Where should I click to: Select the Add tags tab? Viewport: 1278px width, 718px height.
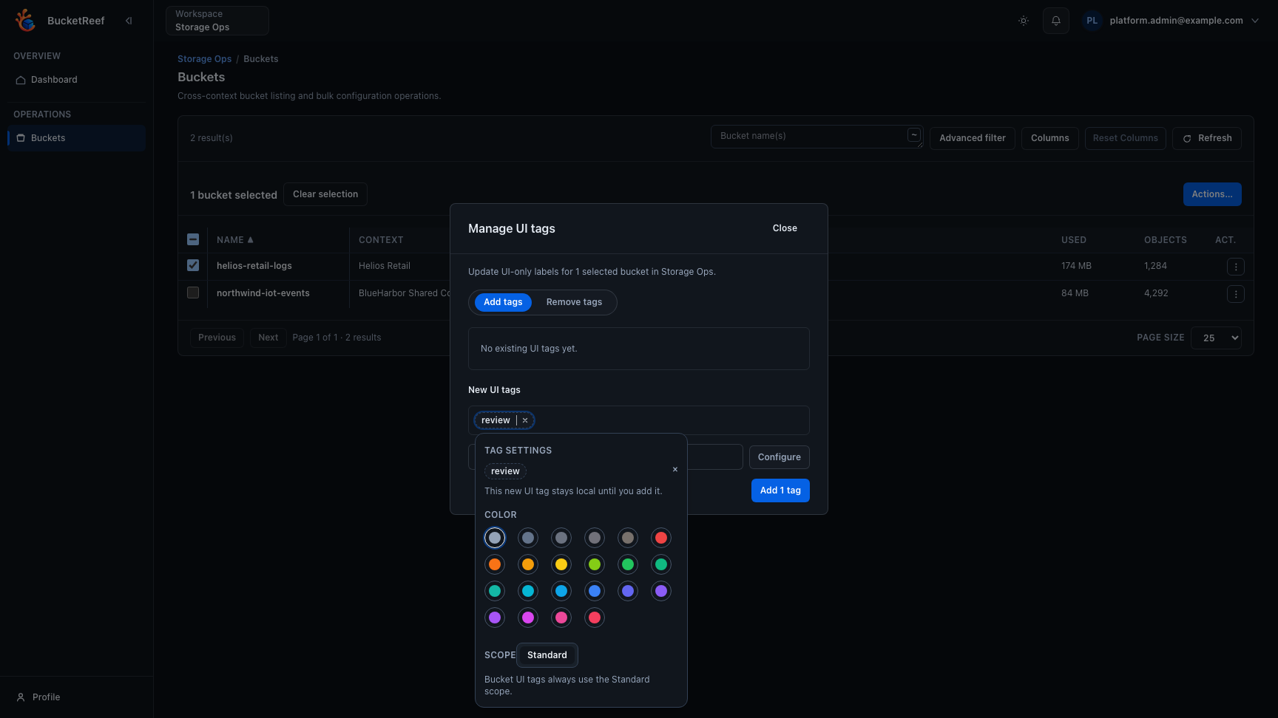click(x=503, y=302)
